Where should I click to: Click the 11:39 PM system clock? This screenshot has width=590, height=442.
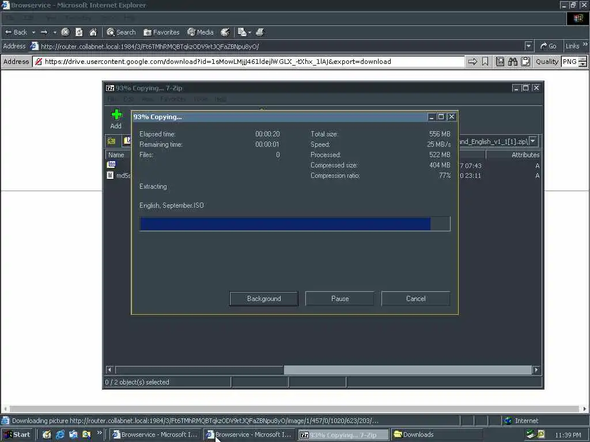tap(568, 435)
